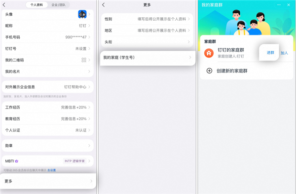Tap the 加人 button
296x194 pixels.
284,53
